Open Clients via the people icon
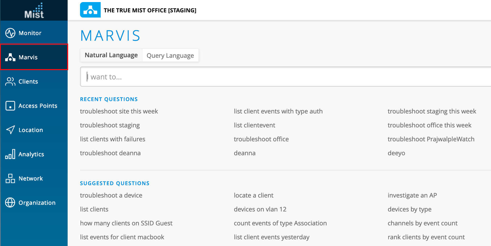491x246 pixels. (10, 81)
